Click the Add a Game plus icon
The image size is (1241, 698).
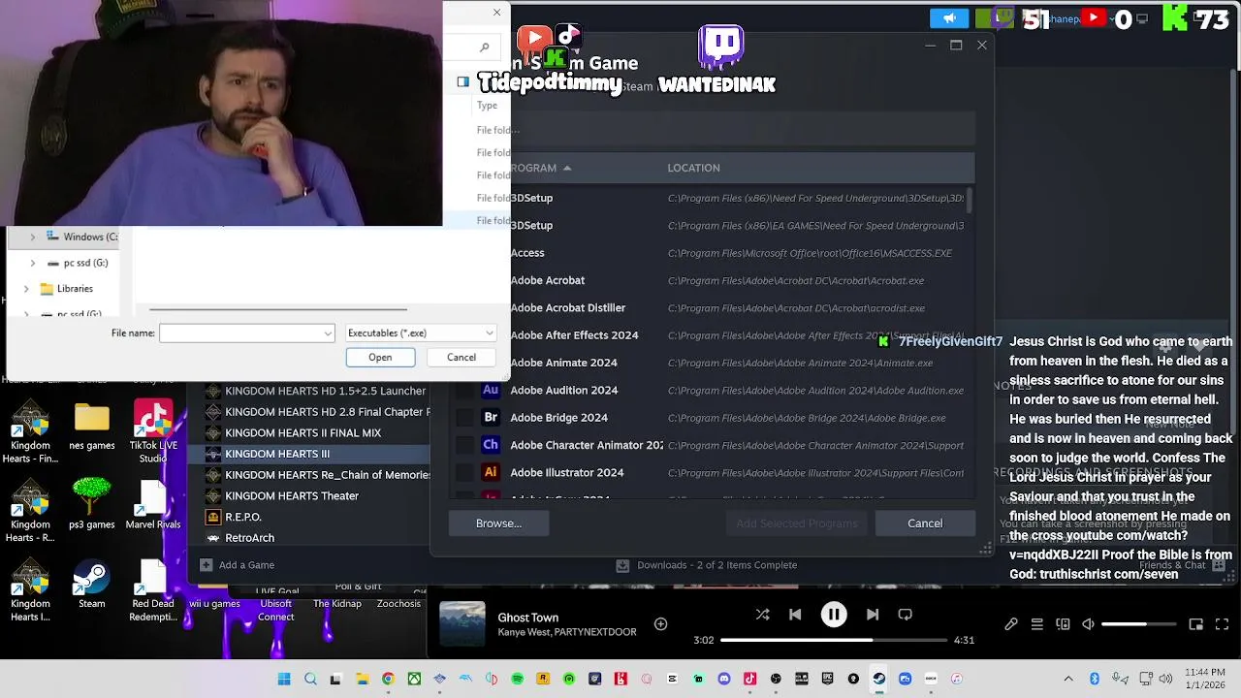[x=206, y=565]
